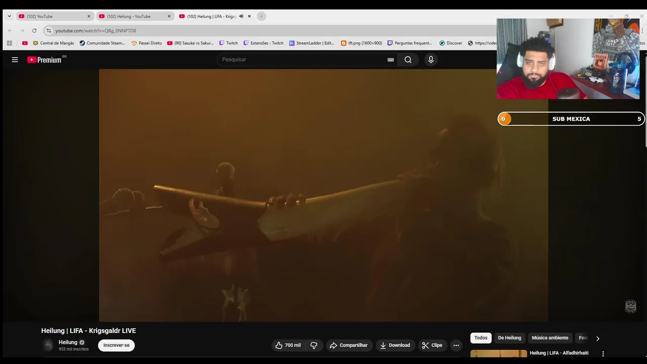Activate voice search microphone
Screen dimensions: 647x364
pyautogui.click(x=431, y=60)
